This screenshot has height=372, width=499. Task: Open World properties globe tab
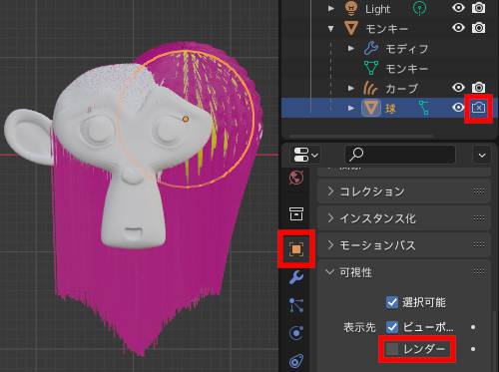point(295,178)
